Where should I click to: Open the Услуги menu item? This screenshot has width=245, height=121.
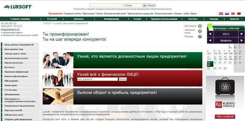(x=137, y=19)
